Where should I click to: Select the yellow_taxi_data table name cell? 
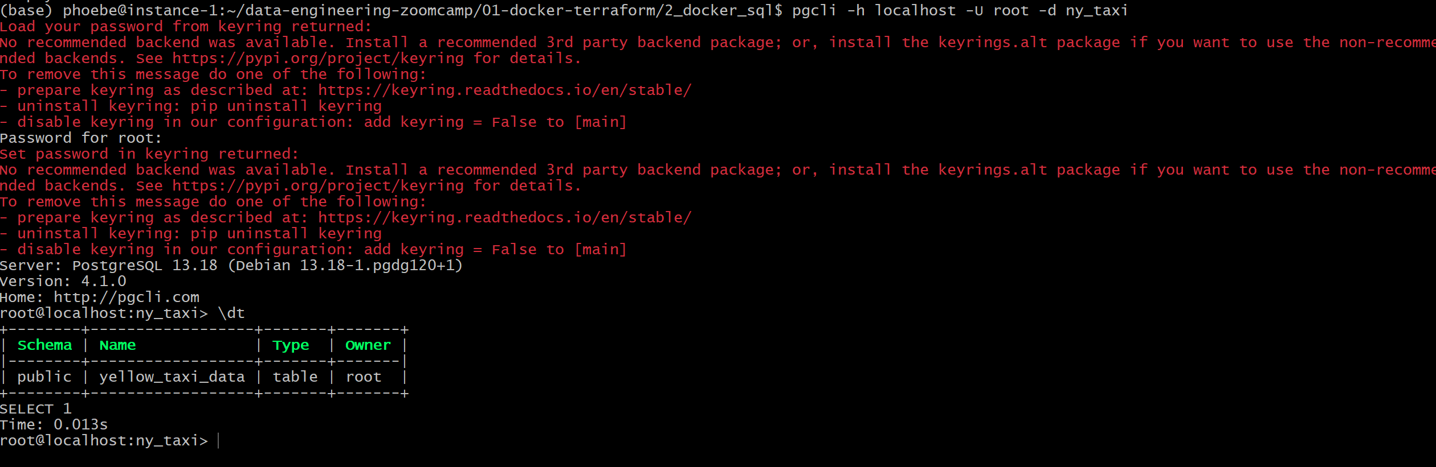[172, 377]
